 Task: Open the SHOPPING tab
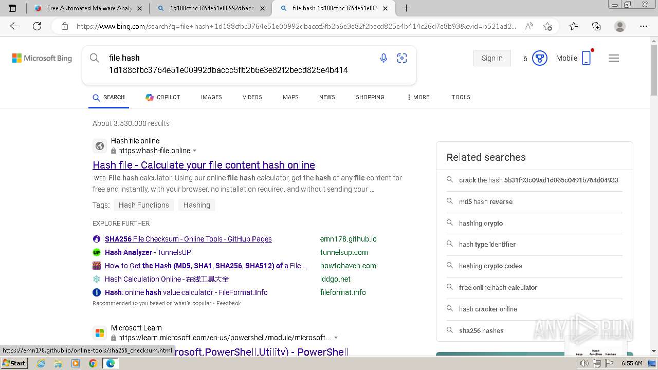(370, 97)
